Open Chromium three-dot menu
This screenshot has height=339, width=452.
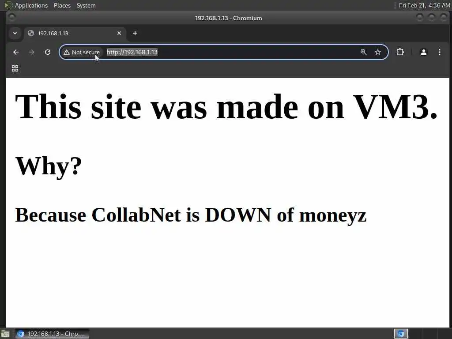[439, 52]
